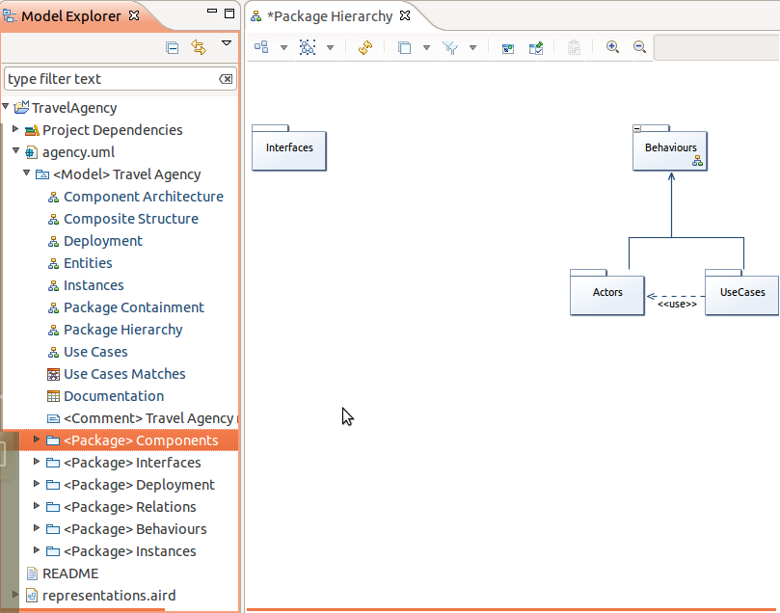
Task: Expand the Package Interfaces node
Action: 37,462
